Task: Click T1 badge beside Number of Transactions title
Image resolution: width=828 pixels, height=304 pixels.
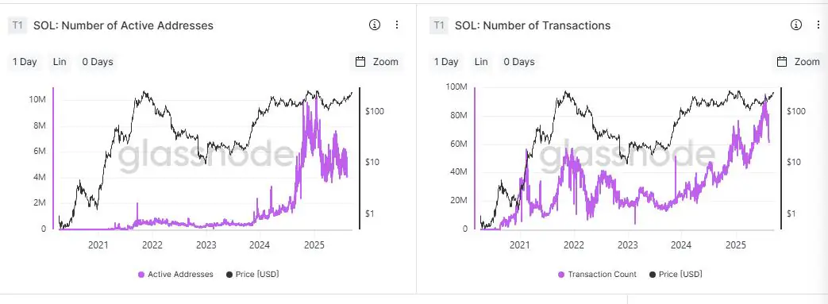Action: pos(439,25)
